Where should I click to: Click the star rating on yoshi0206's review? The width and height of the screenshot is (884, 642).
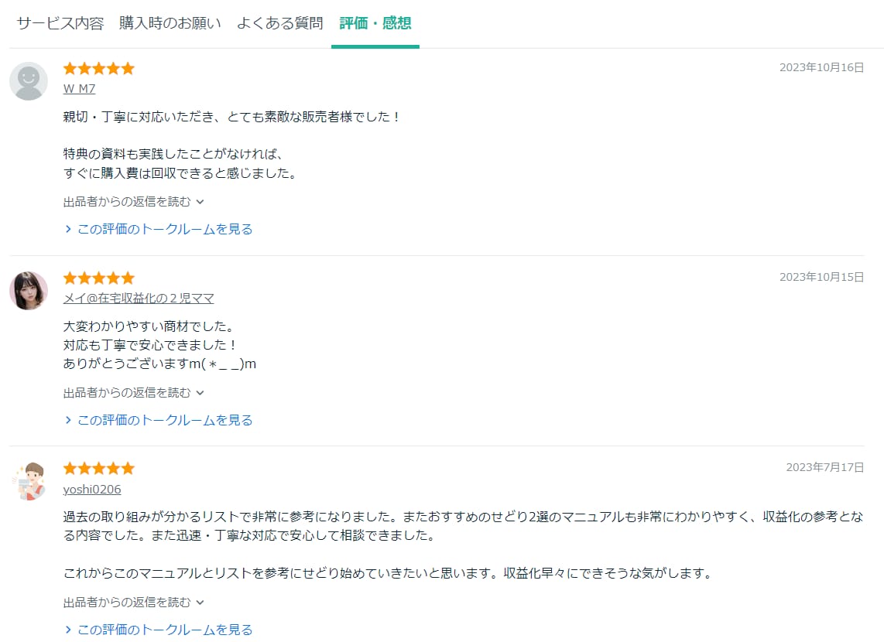pos(98,469)
